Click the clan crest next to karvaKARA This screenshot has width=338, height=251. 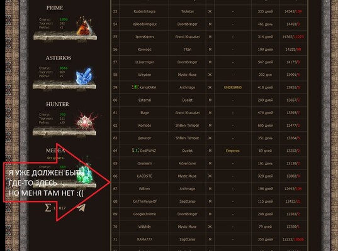[x=135, y=87]
